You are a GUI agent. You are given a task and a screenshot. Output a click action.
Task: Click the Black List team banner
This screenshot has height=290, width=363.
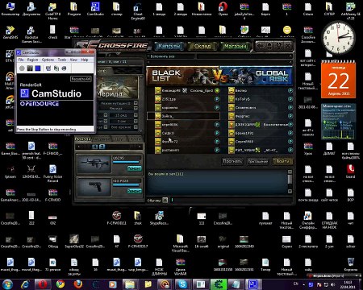pyautogui.click(x=183, y=76)
